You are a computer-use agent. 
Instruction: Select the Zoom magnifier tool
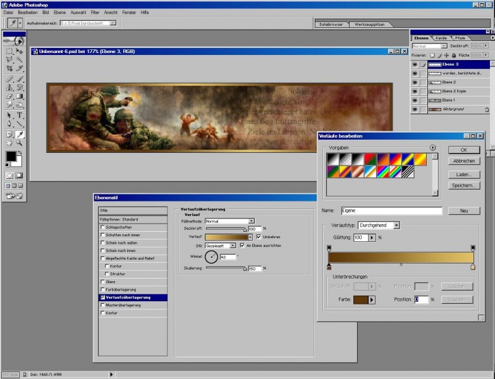(x=20, y=143)
